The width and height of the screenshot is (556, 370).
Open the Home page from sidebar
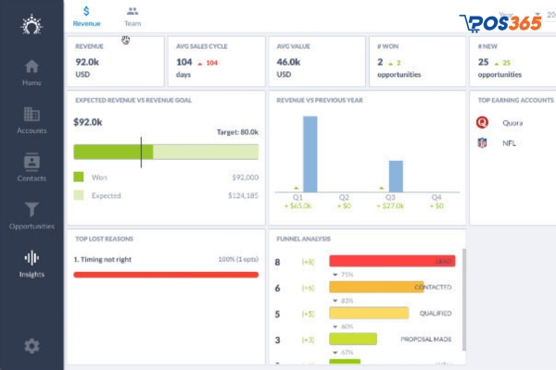click(x=32, y=72)
